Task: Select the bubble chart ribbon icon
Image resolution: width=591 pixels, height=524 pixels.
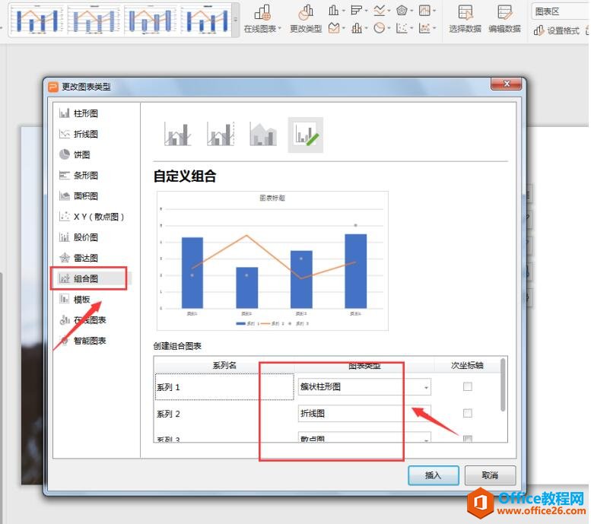Action: (x=424, y=28)
